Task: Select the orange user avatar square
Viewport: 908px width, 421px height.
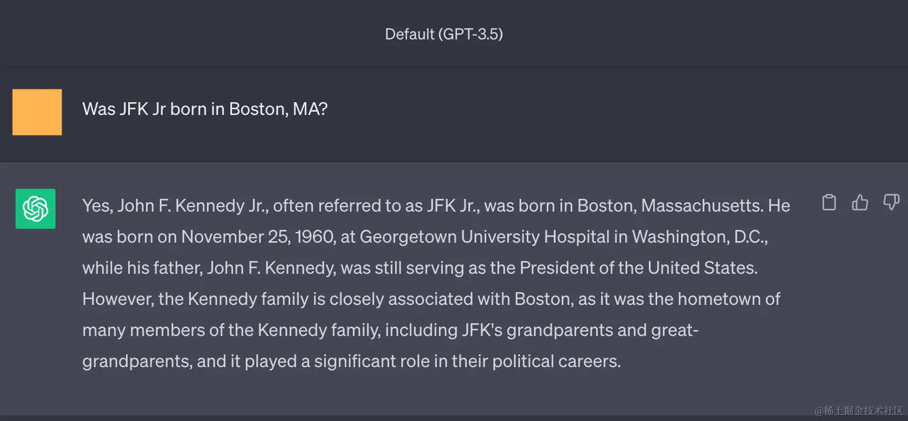Action: tap(37, 112)
